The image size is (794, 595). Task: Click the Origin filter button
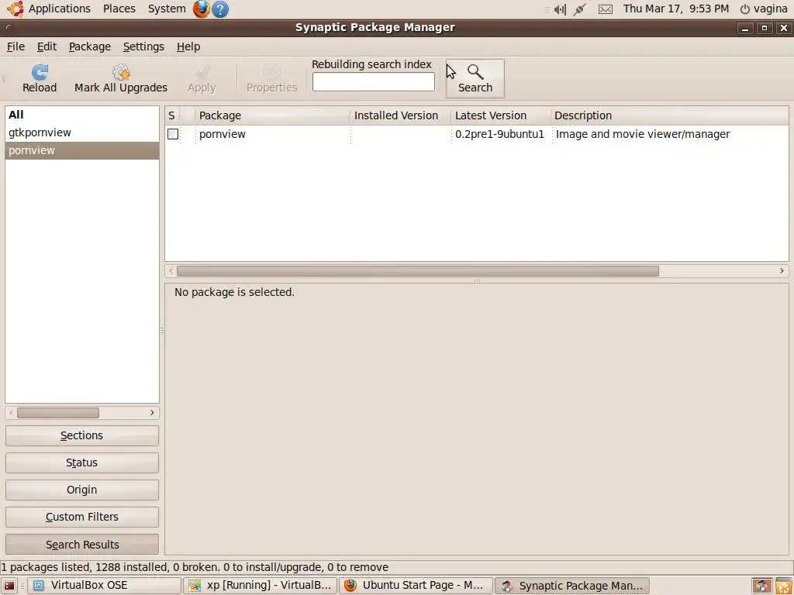pos(82,490)
